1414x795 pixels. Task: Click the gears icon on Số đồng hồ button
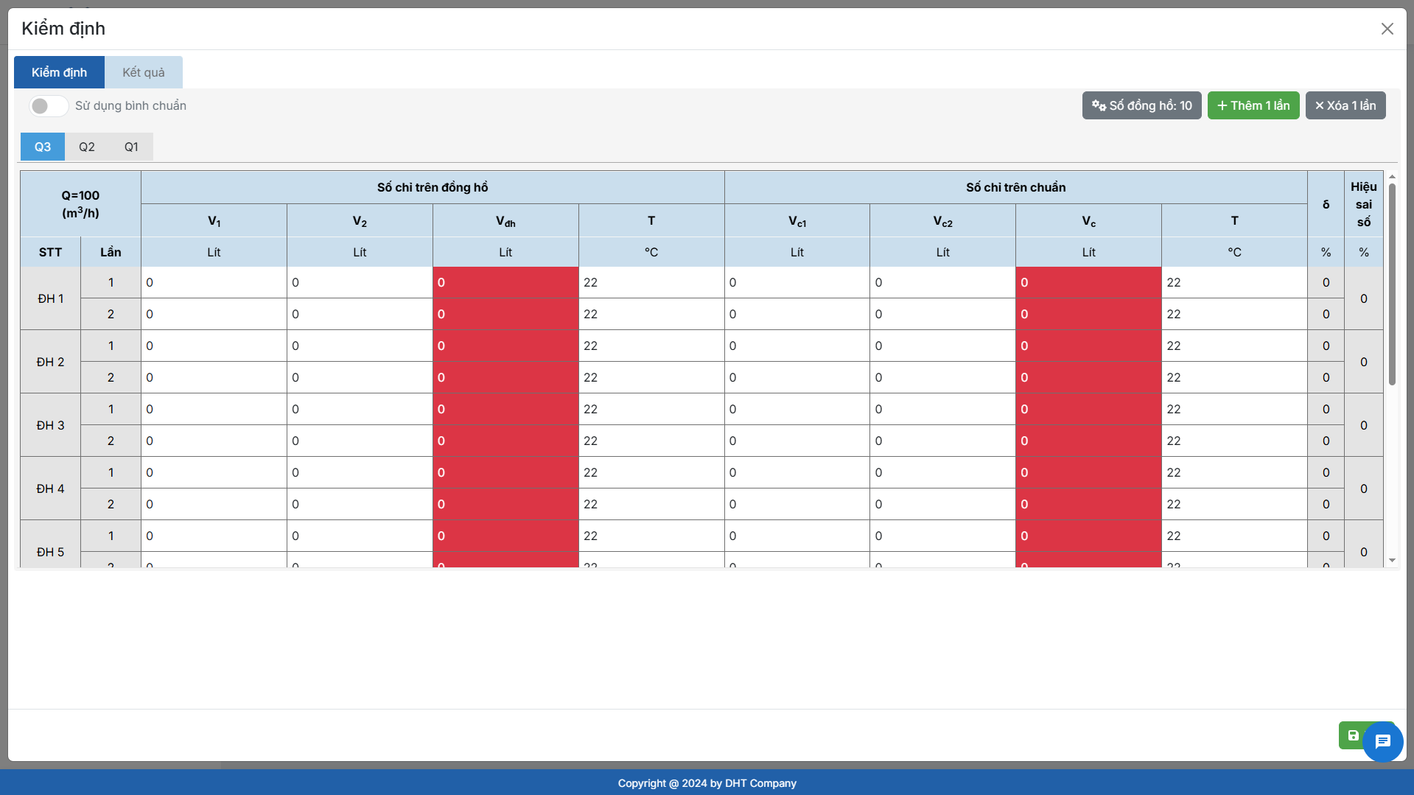1099,105
